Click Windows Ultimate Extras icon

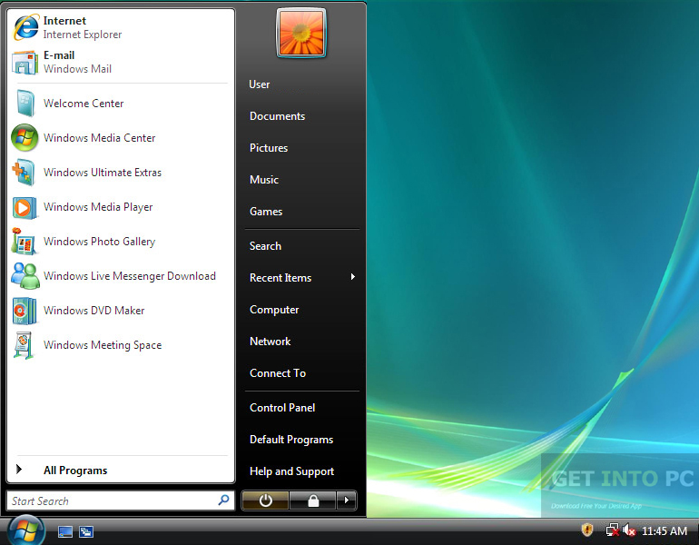pyautogui.click(x=24, y=173)
